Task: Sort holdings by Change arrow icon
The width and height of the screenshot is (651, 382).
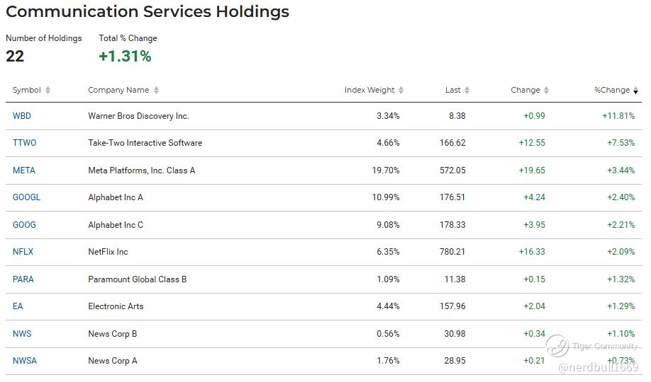Action: tap(547, 91)
